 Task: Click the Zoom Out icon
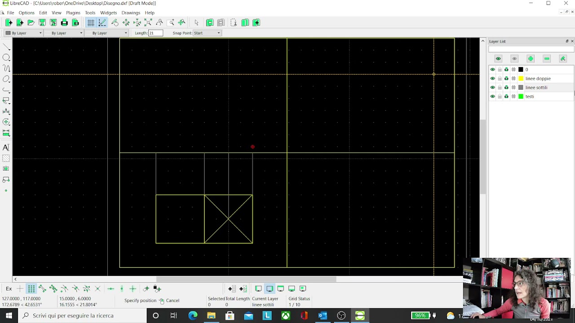point(137,22)
